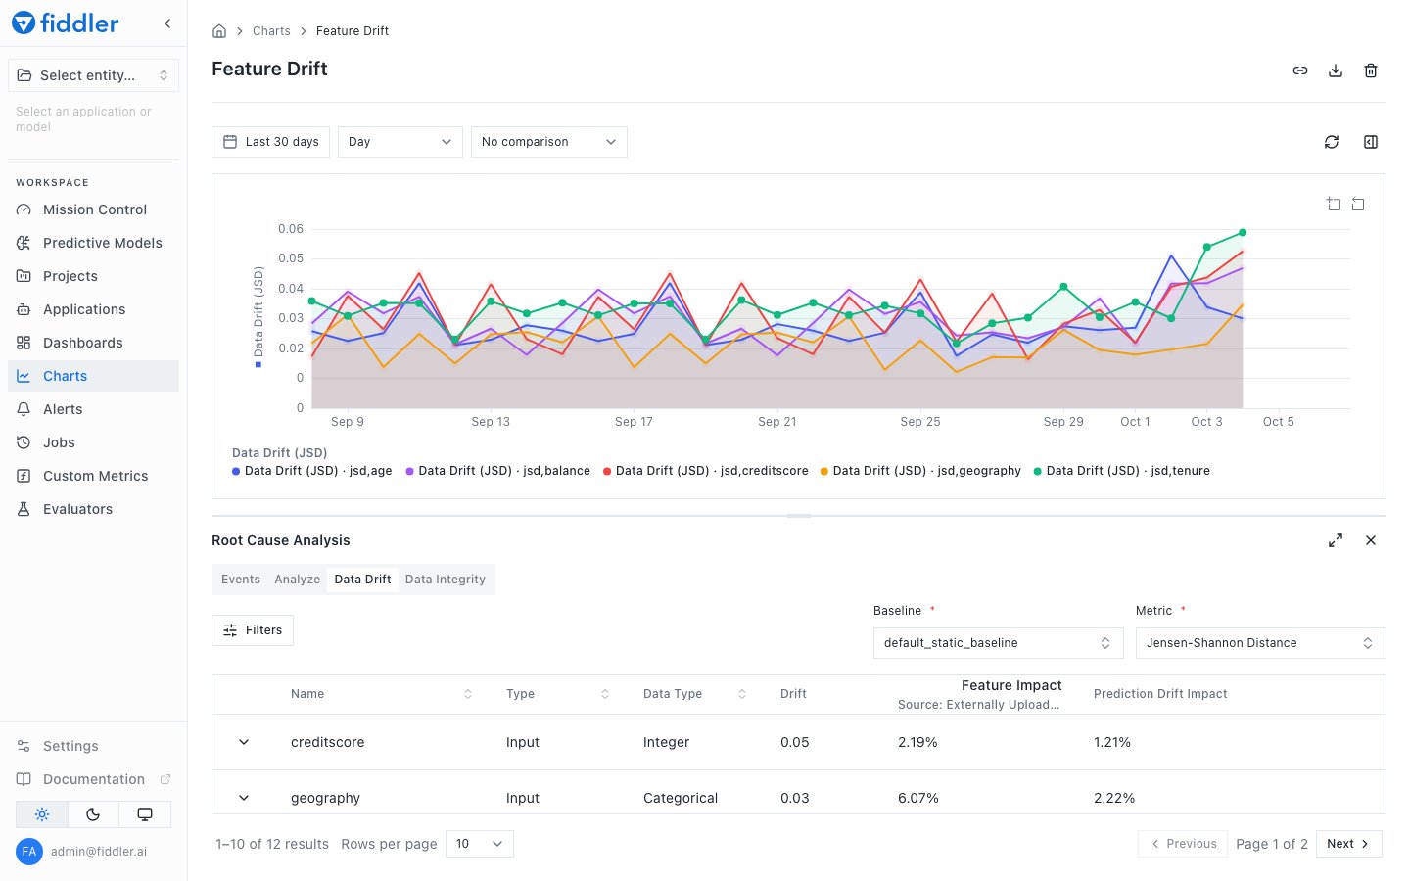
Task: Open the Select entity dropdown
Action: tap(93, 75)
